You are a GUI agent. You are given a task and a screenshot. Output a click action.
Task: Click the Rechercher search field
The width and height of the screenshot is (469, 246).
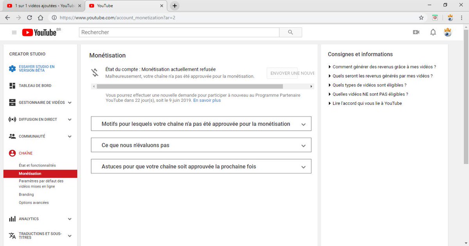179,32
